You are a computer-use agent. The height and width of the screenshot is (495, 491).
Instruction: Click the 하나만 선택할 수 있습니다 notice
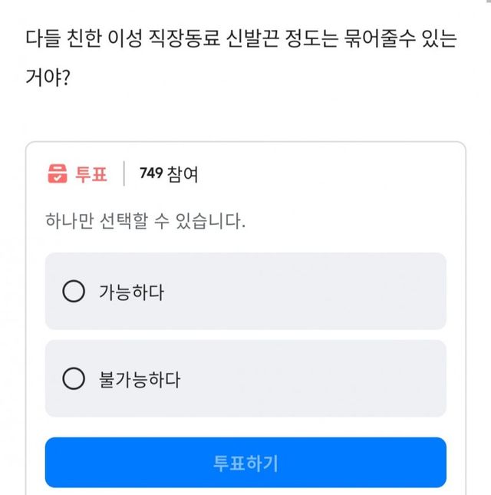click(x=146, y=223)
